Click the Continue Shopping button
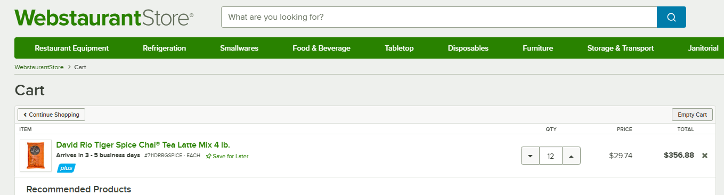 pos(51,115)
